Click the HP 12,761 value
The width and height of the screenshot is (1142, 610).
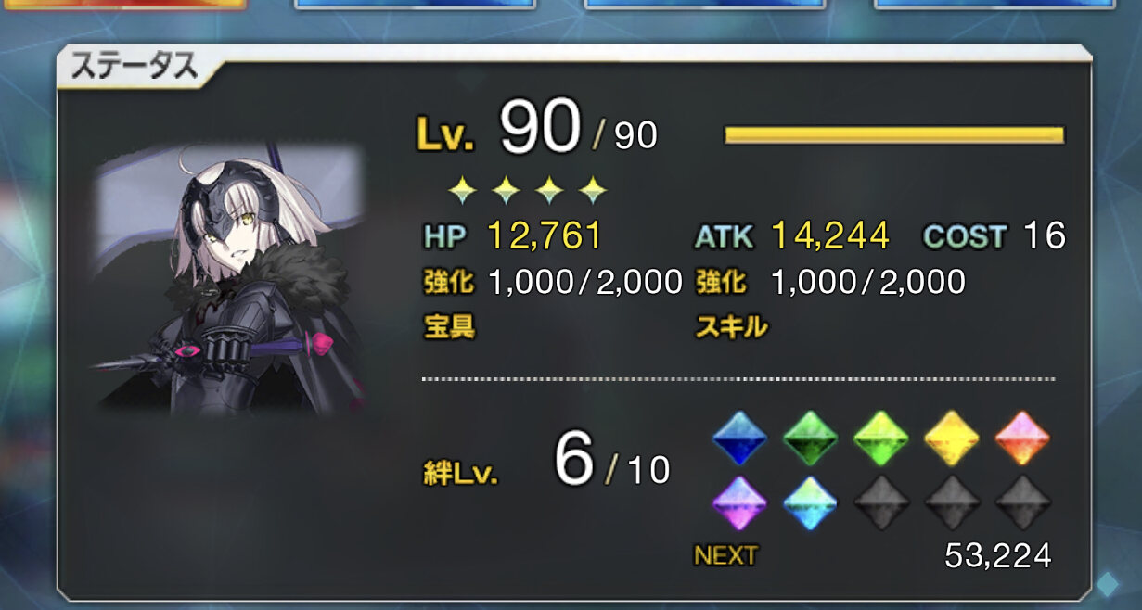click(545, 235)
